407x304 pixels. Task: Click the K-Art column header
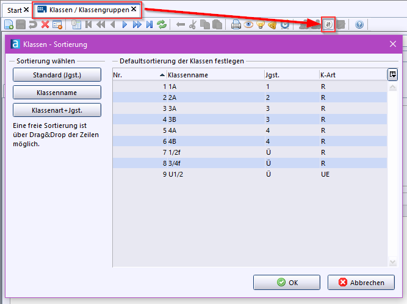(353, 75)
